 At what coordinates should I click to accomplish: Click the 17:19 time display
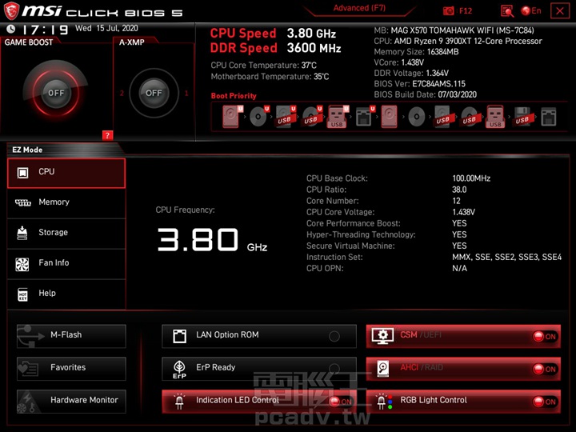(45, 30)
